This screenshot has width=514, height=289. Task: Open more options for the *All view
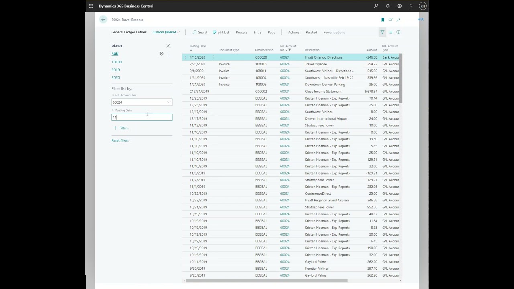(x=169, y=54)
